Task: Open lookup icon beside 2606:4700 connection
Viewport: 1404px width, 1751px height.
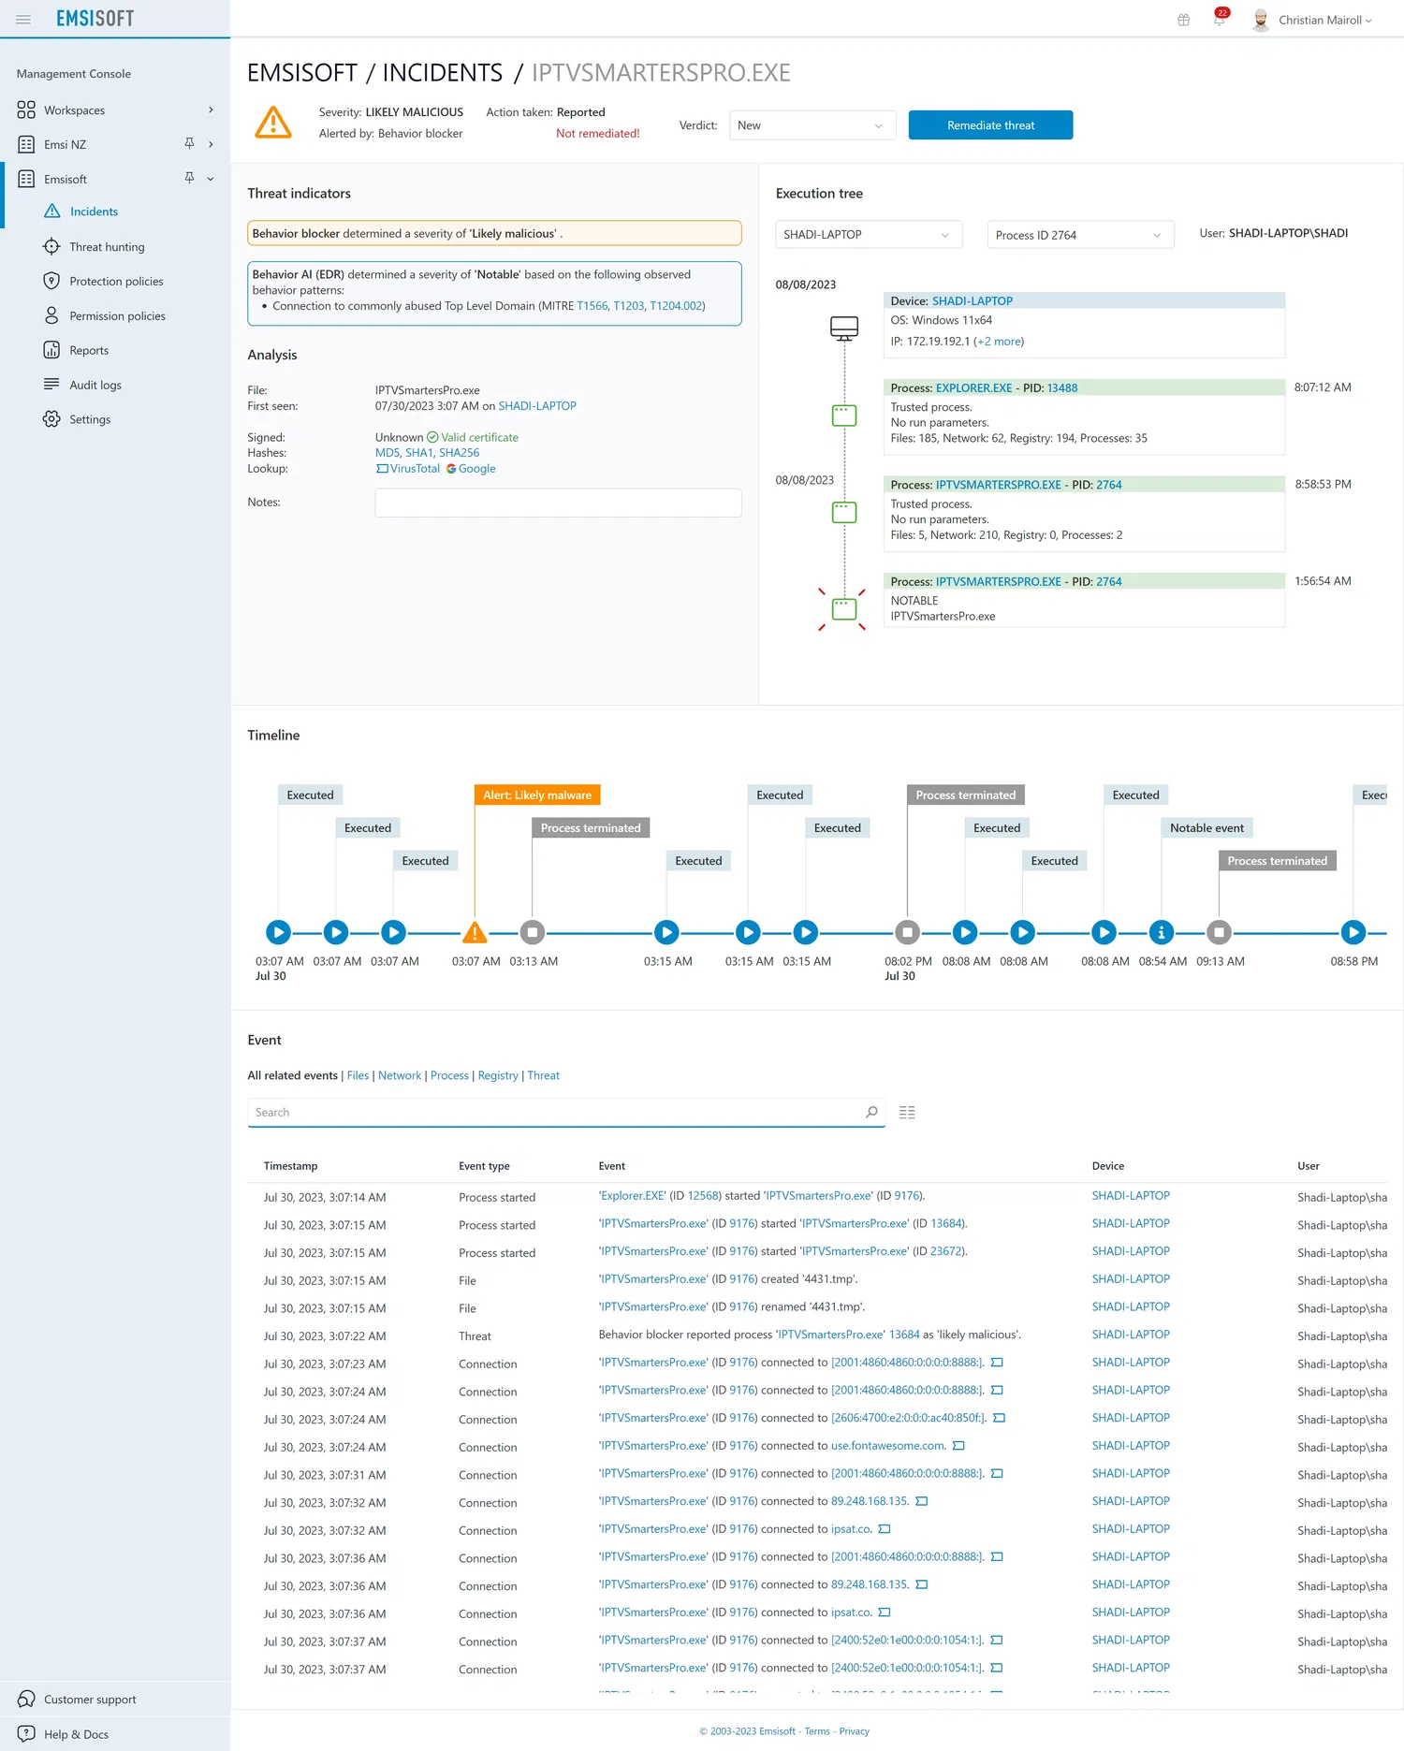Action: [x=999, y=1419]
